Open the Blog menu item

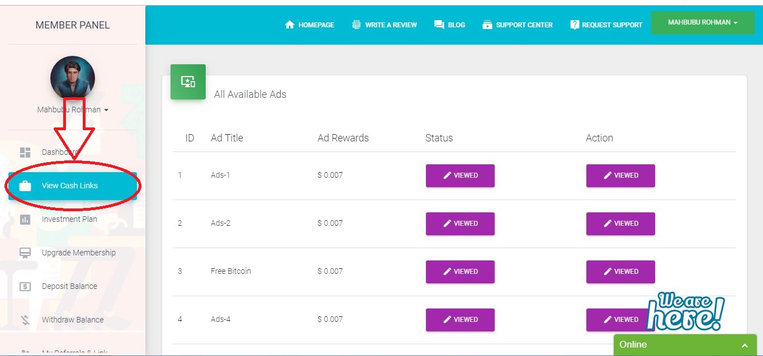(x=449, y=25)
